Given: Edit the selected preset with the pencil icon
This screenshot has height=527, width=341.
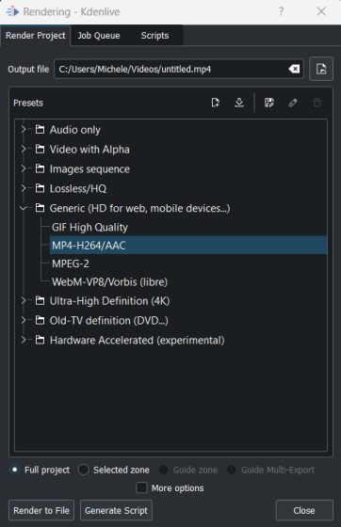Looking at the screenshot, I should (x=293, y=103).
